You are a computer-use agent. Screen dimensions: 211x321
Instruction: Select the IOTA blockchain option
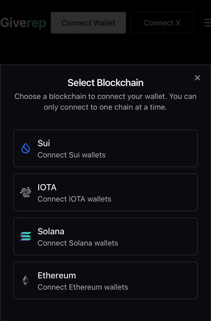tap(105, 192)
